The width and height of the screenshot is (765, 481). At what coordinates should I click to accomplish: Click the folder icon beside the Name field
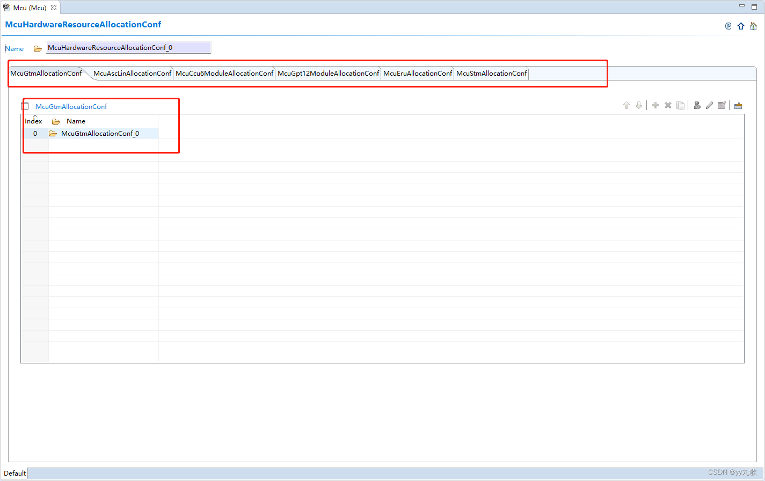(38, 48)
